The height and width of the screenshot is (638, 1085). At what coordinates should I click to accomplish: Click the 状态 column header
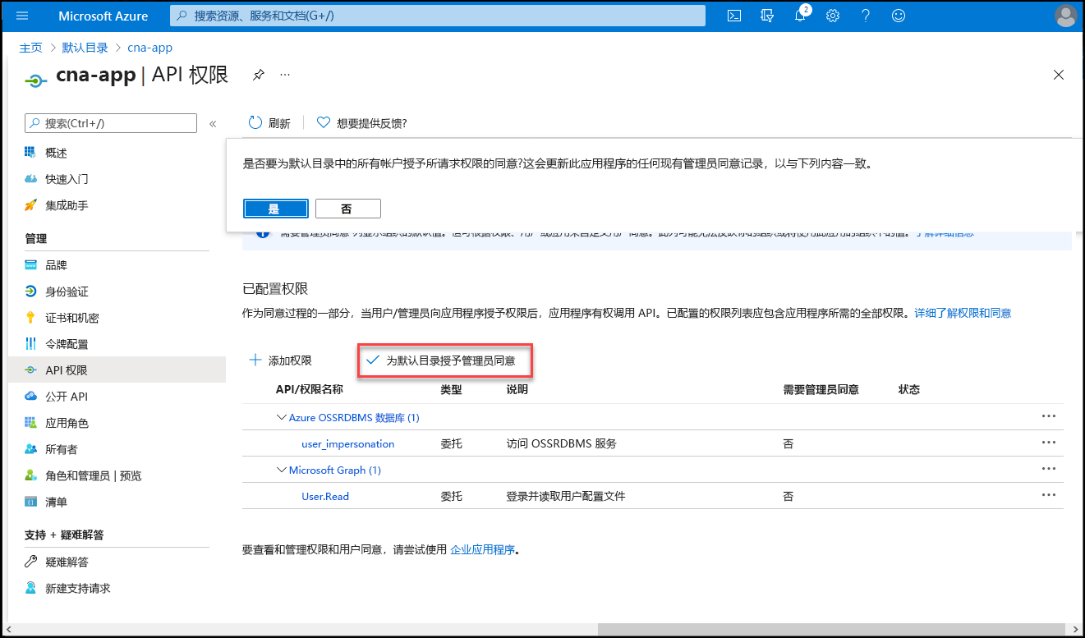pyautogui.click(x=909, y=389)
